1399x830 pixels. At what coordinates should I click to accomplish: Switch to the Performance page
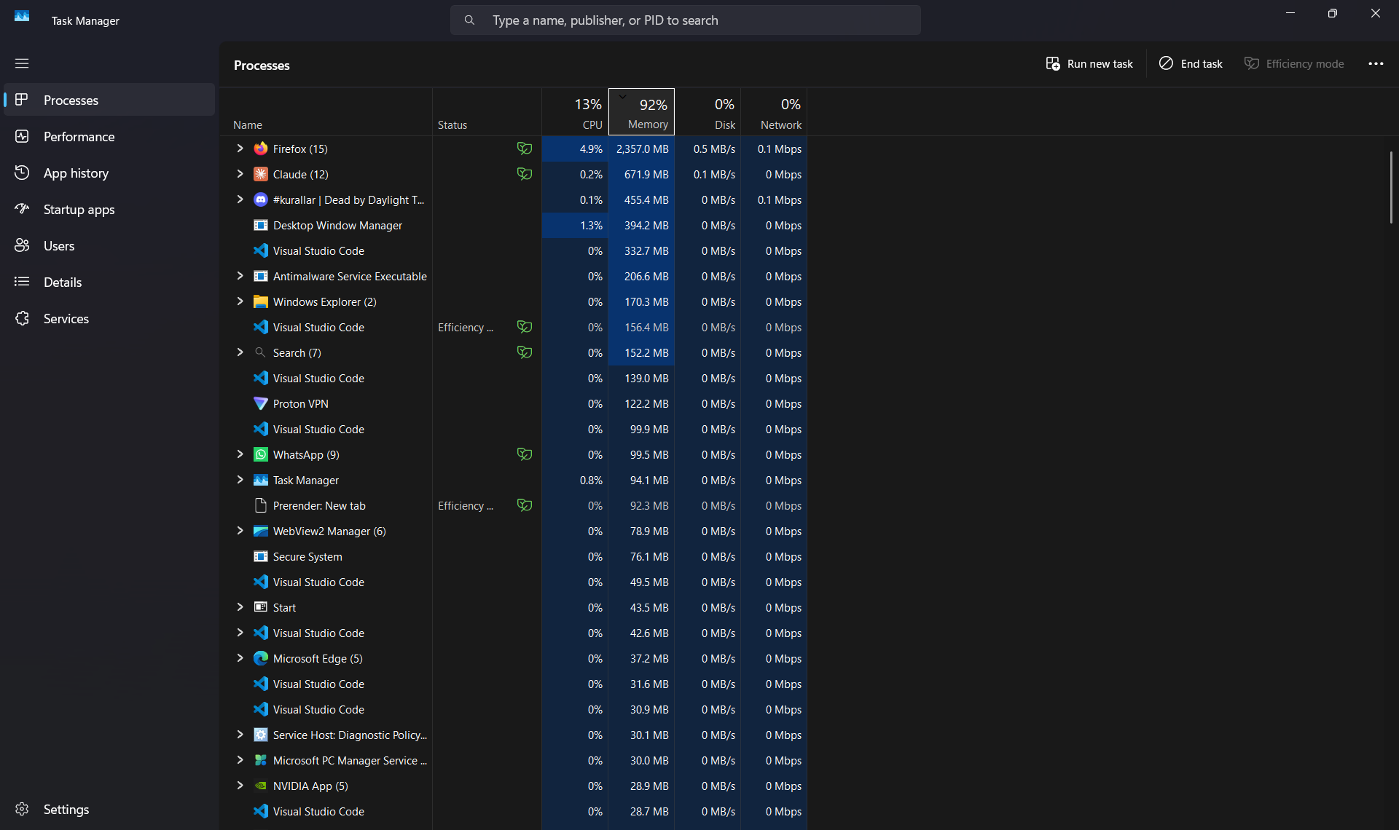pos(109,136)
